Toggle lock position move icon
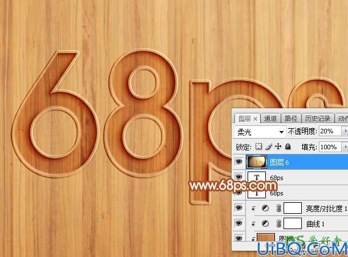Image resolution: width=348 pixels, height=257 pixels. pyautogui.click(x=278, y=146)
